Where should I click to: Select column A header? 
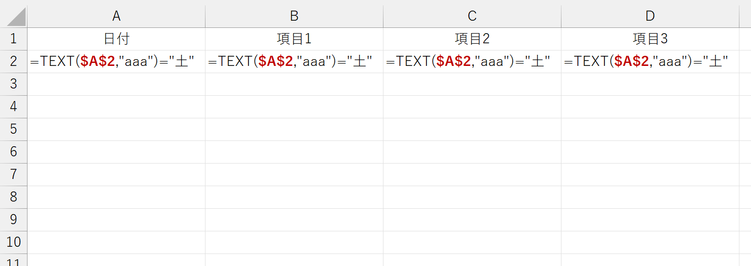[116, 16]
